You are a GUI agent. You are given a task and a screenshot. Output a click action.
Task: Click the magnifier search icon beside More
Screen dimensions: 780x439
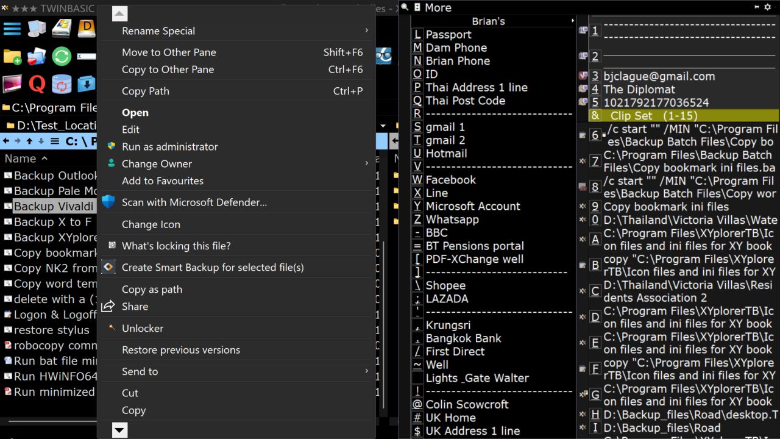(405, 7)
